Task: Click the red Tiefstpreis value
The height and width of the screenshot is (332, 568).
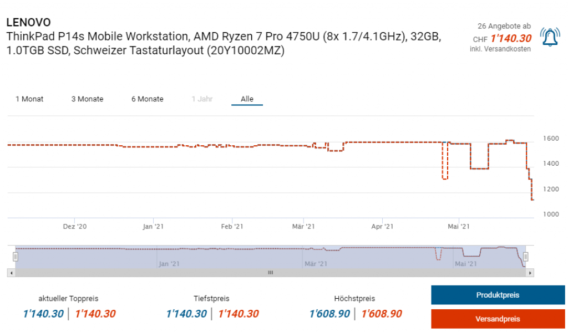Action: tap(239, 314)
